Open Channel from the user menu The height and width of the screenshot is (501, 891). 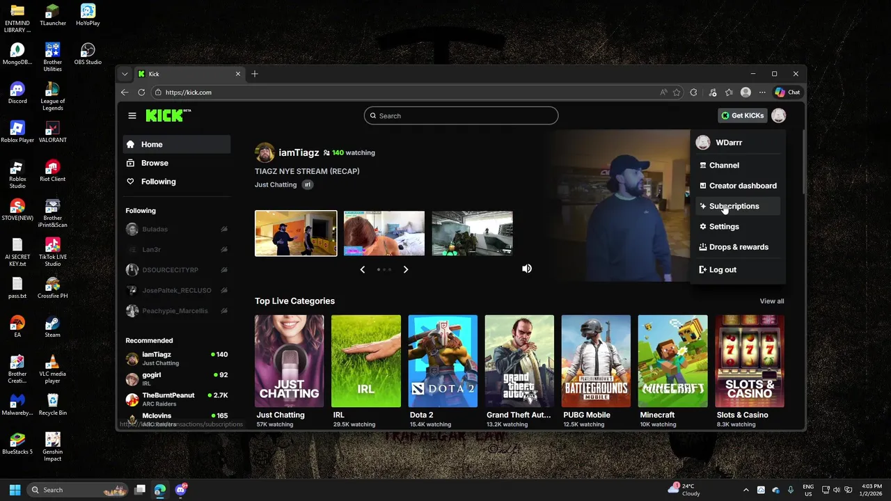(738, 166)
